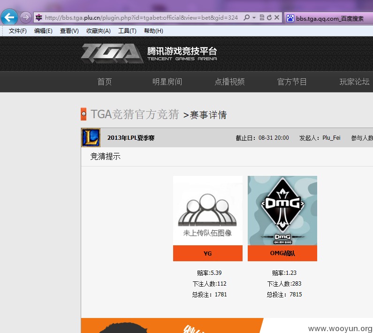The image size is (373, 333).
Task: Click the TGA竞猜官方竞猜 breadcrumb title
Action: [135, 114]
